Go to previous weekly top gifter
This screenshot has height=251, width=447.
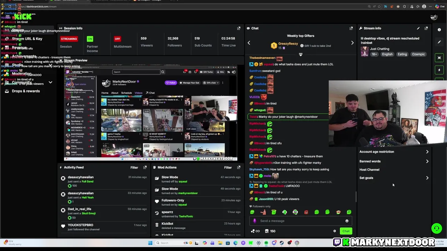pos(249,43)
